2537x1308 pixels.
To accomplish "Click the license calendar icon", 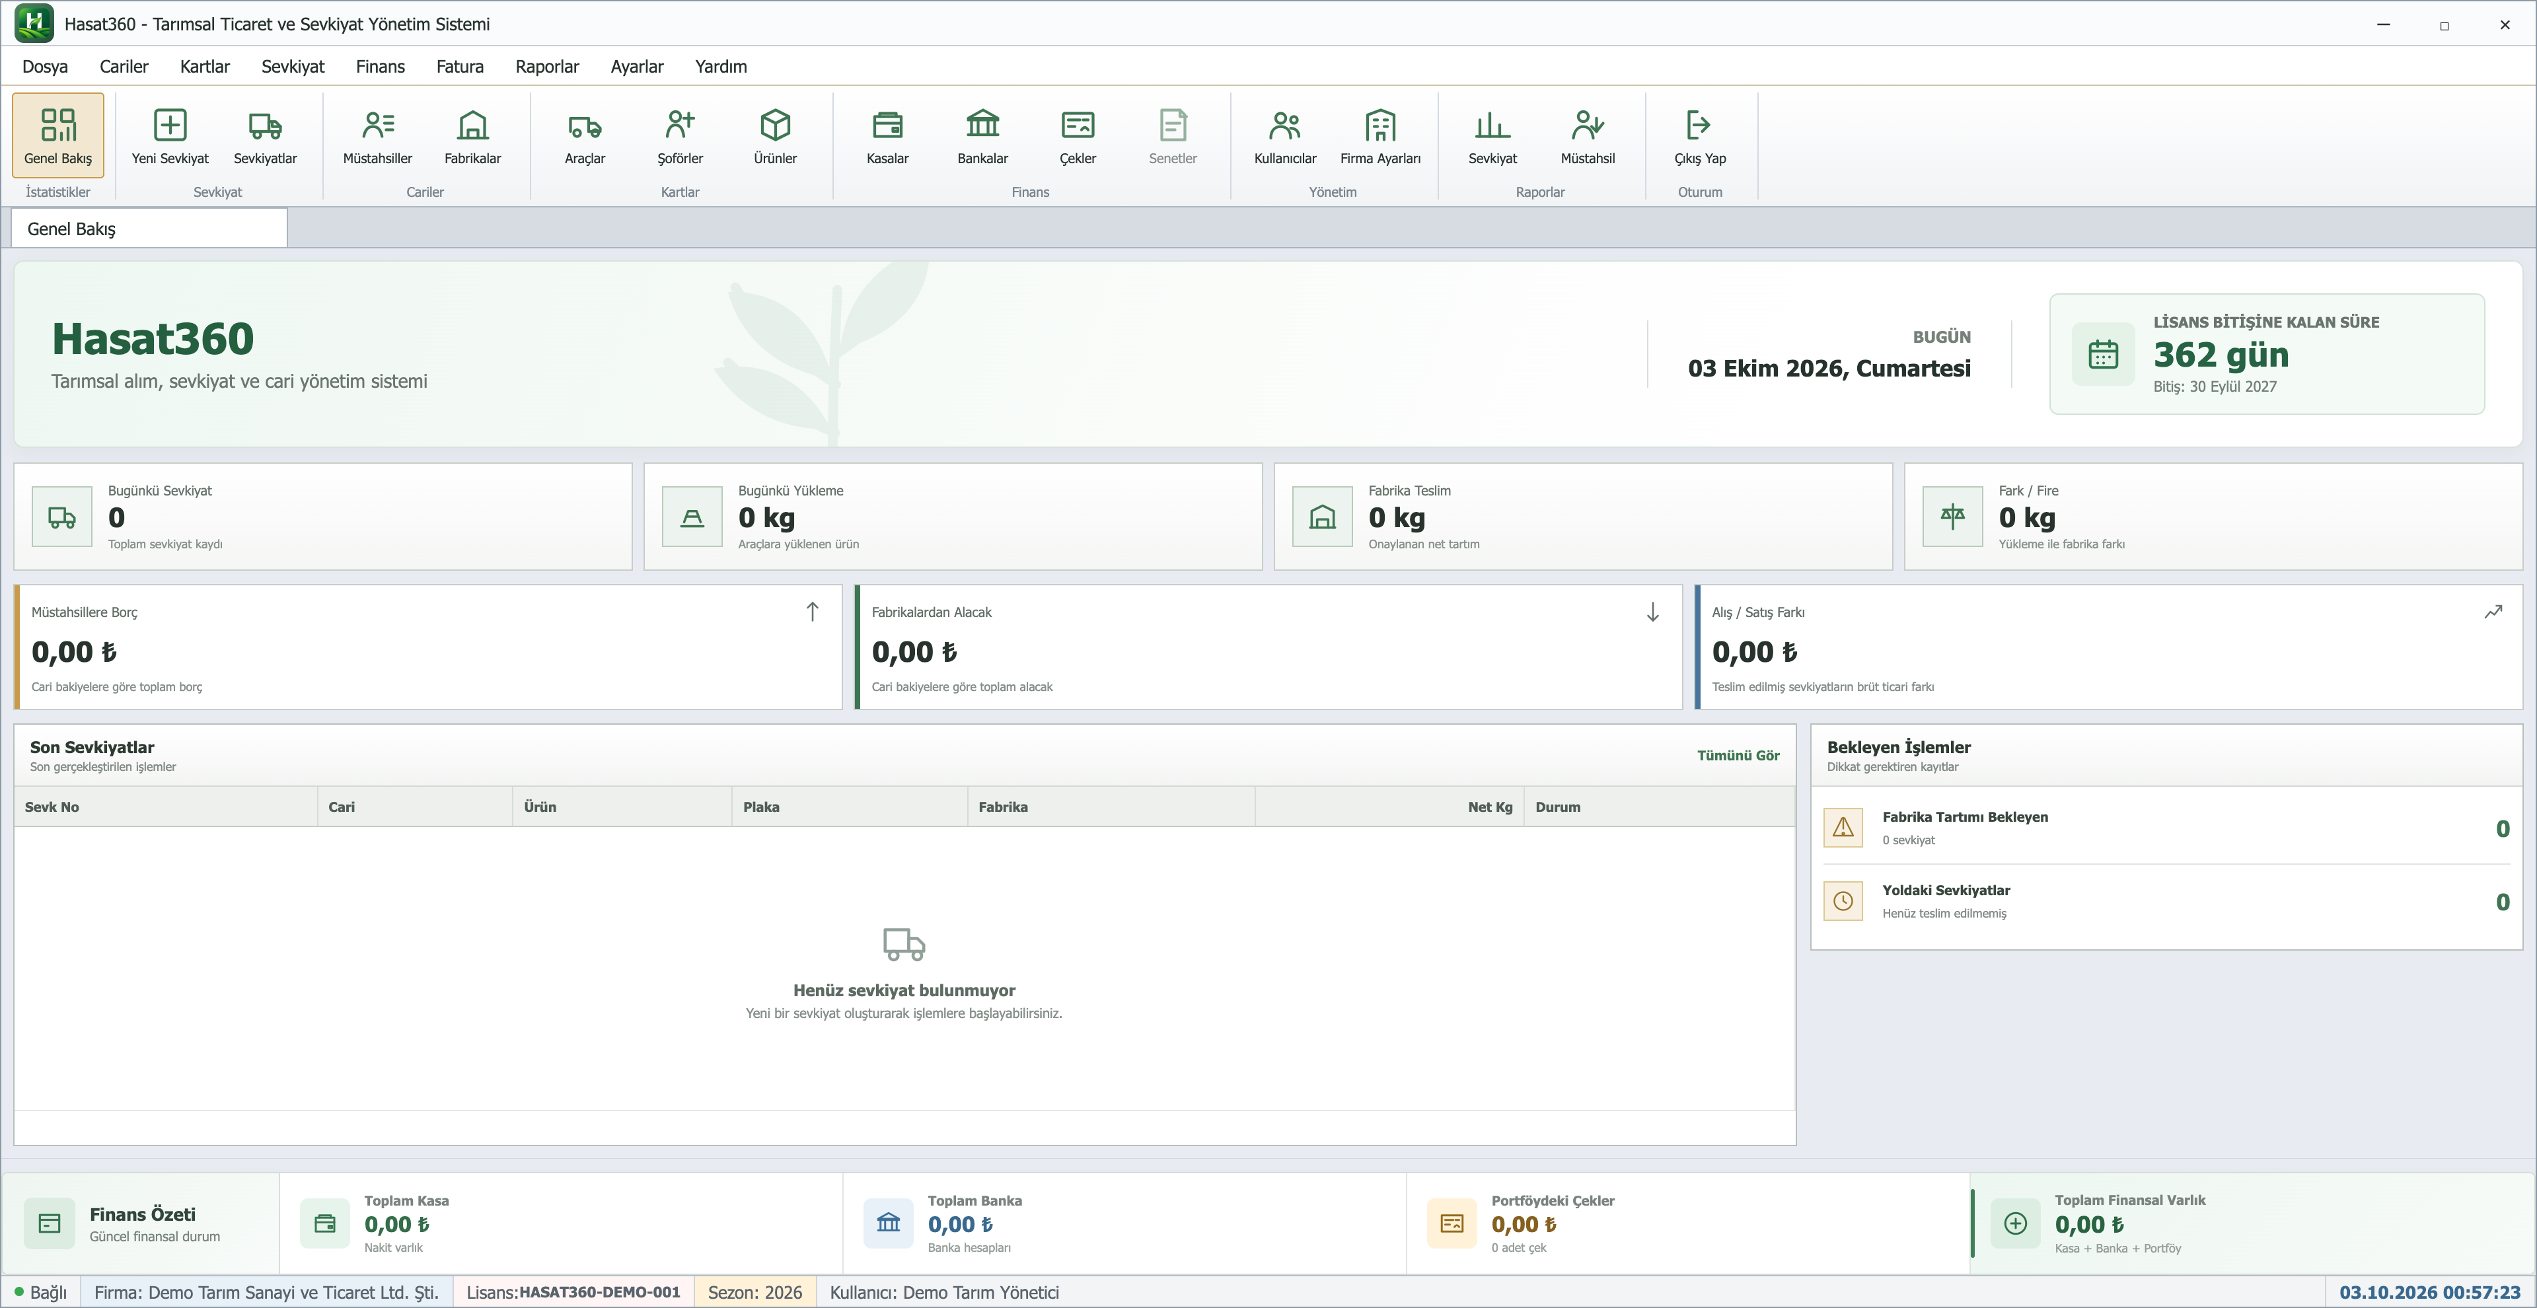I will [x=2104, y=353].
